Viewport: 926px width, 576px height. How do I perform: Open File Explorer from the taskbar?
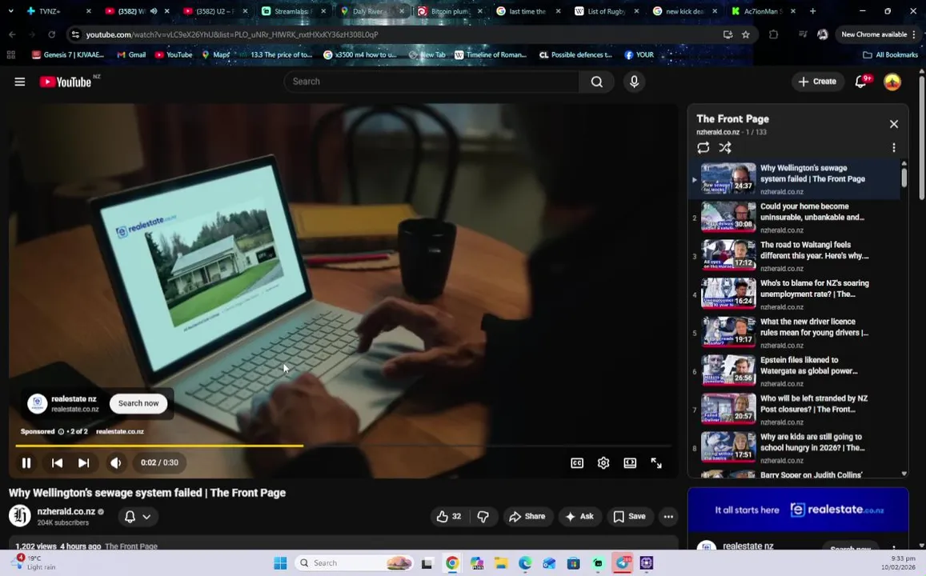(501, 563)
